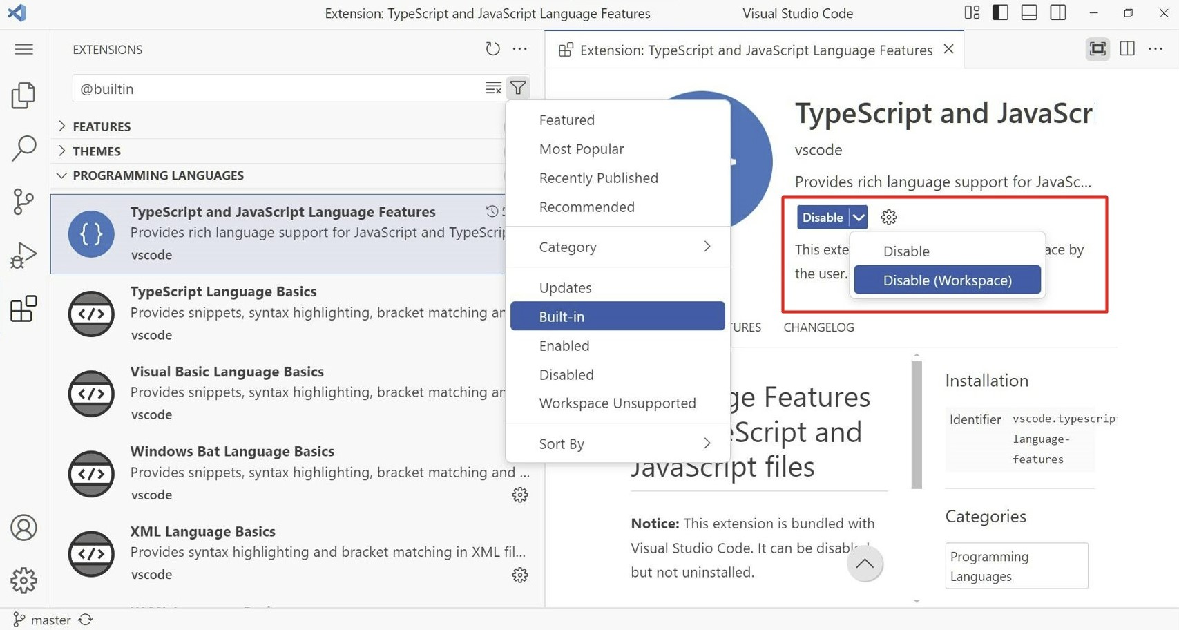Click the Programming Languages category tag
The image size is (1179, 630).
pyautogui.click(x=1016, y=566)
